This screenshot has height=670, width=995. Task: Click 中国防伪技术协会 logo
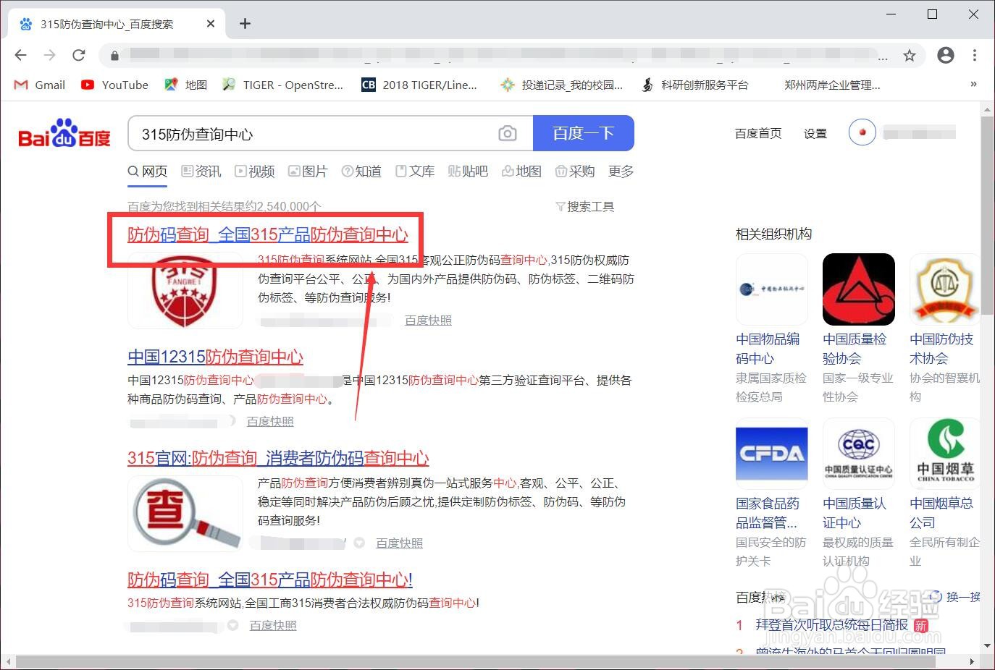point(944,289)
